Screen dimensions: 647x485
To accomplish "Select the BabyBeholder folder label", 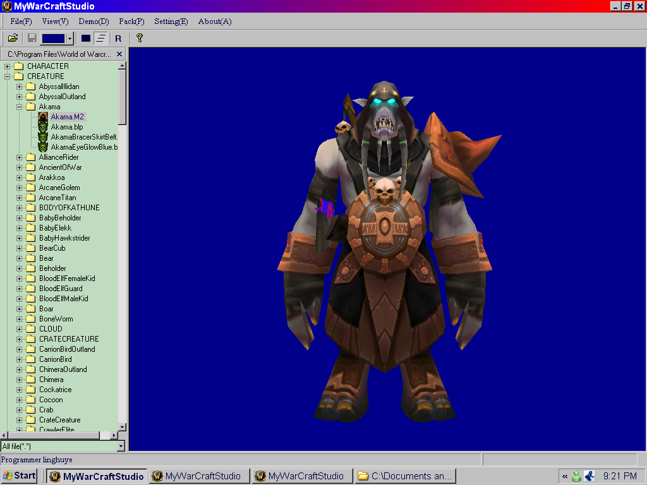I will pos(60,218).
